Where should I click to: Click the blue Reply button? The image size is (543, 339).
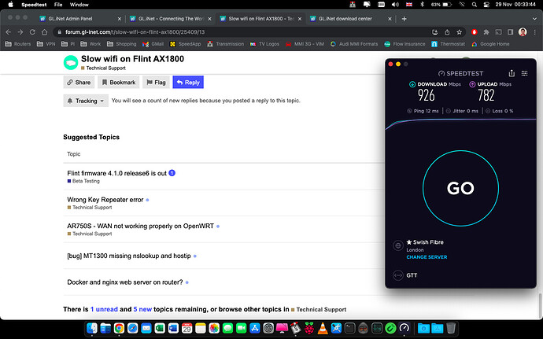tap(188, 83)
